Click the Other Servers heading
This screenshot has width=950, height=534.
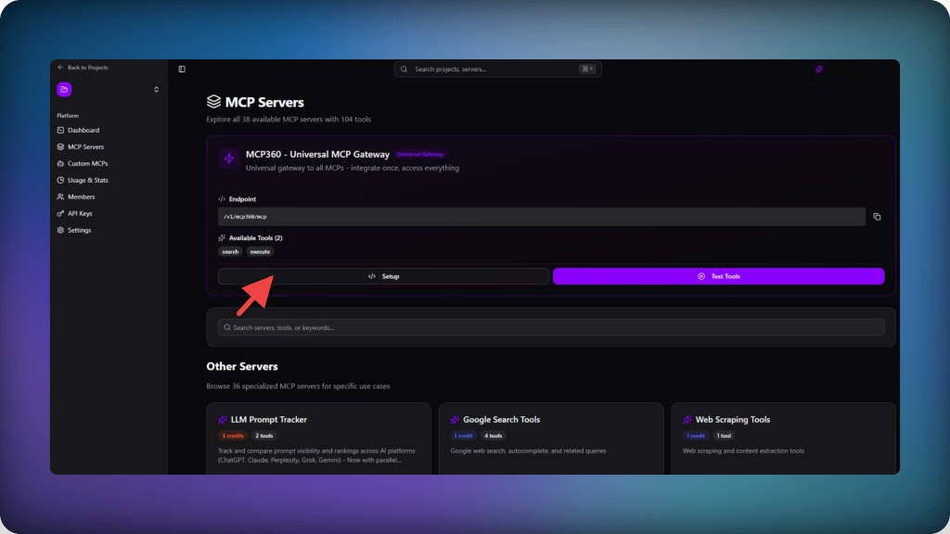(x=242, y=366)
